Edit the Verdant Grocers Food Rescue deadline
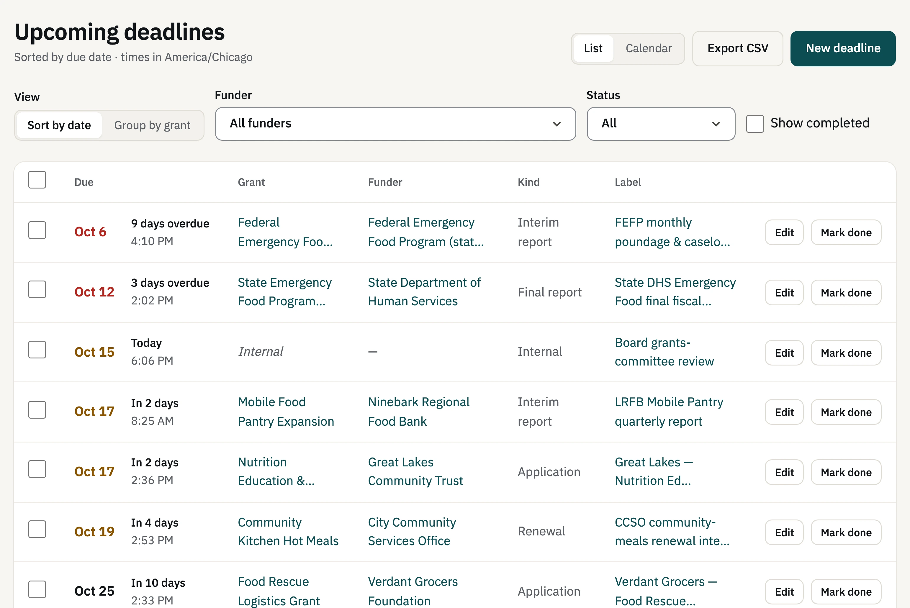The width and height of the screenshot is (910, 608). pos(784,591)
